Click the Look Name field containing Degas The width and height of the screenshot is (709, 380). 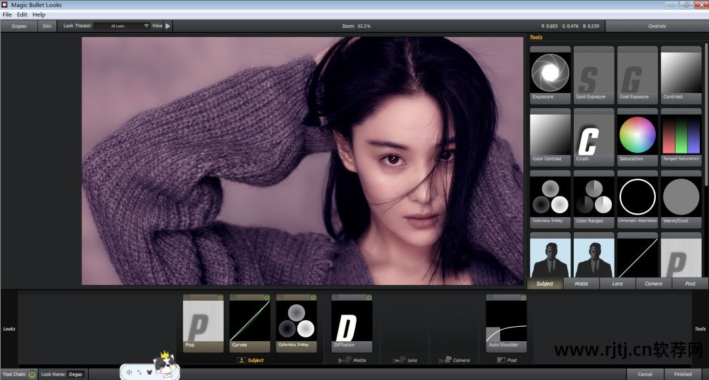(x=75, y=374)
